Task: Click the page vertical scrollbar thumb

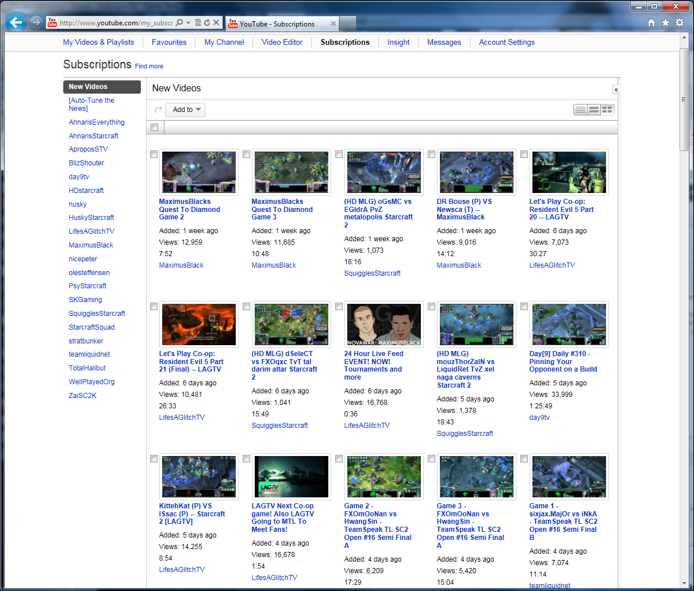Action: (684, 99)
